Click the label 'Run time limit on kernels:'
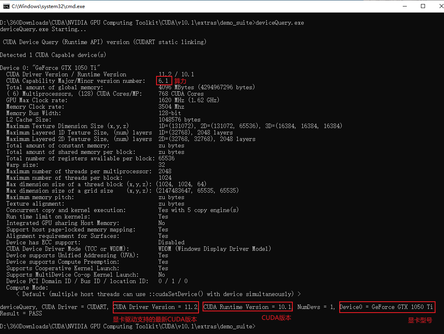 pyautogui.click(x=48, y=216)
